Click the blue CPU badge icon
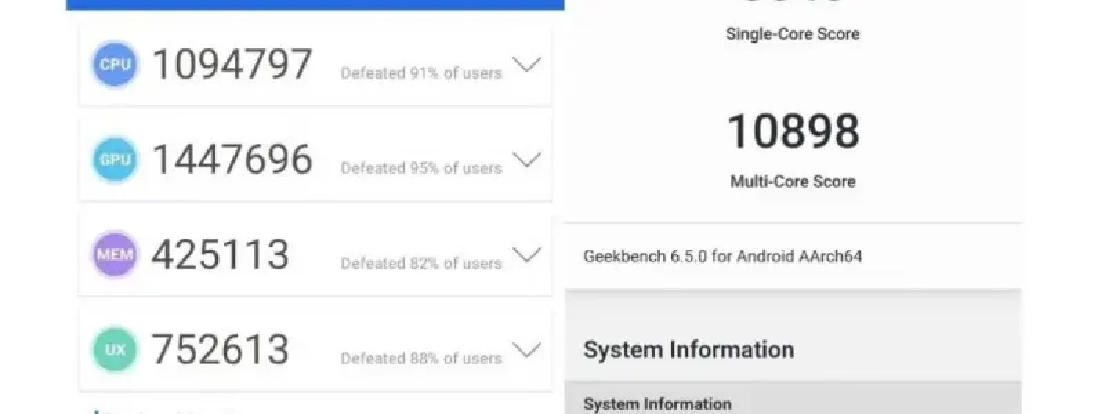1105x414 pixels. (x=115, y=65)
